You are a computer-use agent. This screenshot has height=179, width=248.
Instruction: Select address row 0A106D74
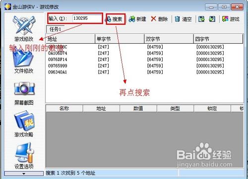click(x=58, y=53)
